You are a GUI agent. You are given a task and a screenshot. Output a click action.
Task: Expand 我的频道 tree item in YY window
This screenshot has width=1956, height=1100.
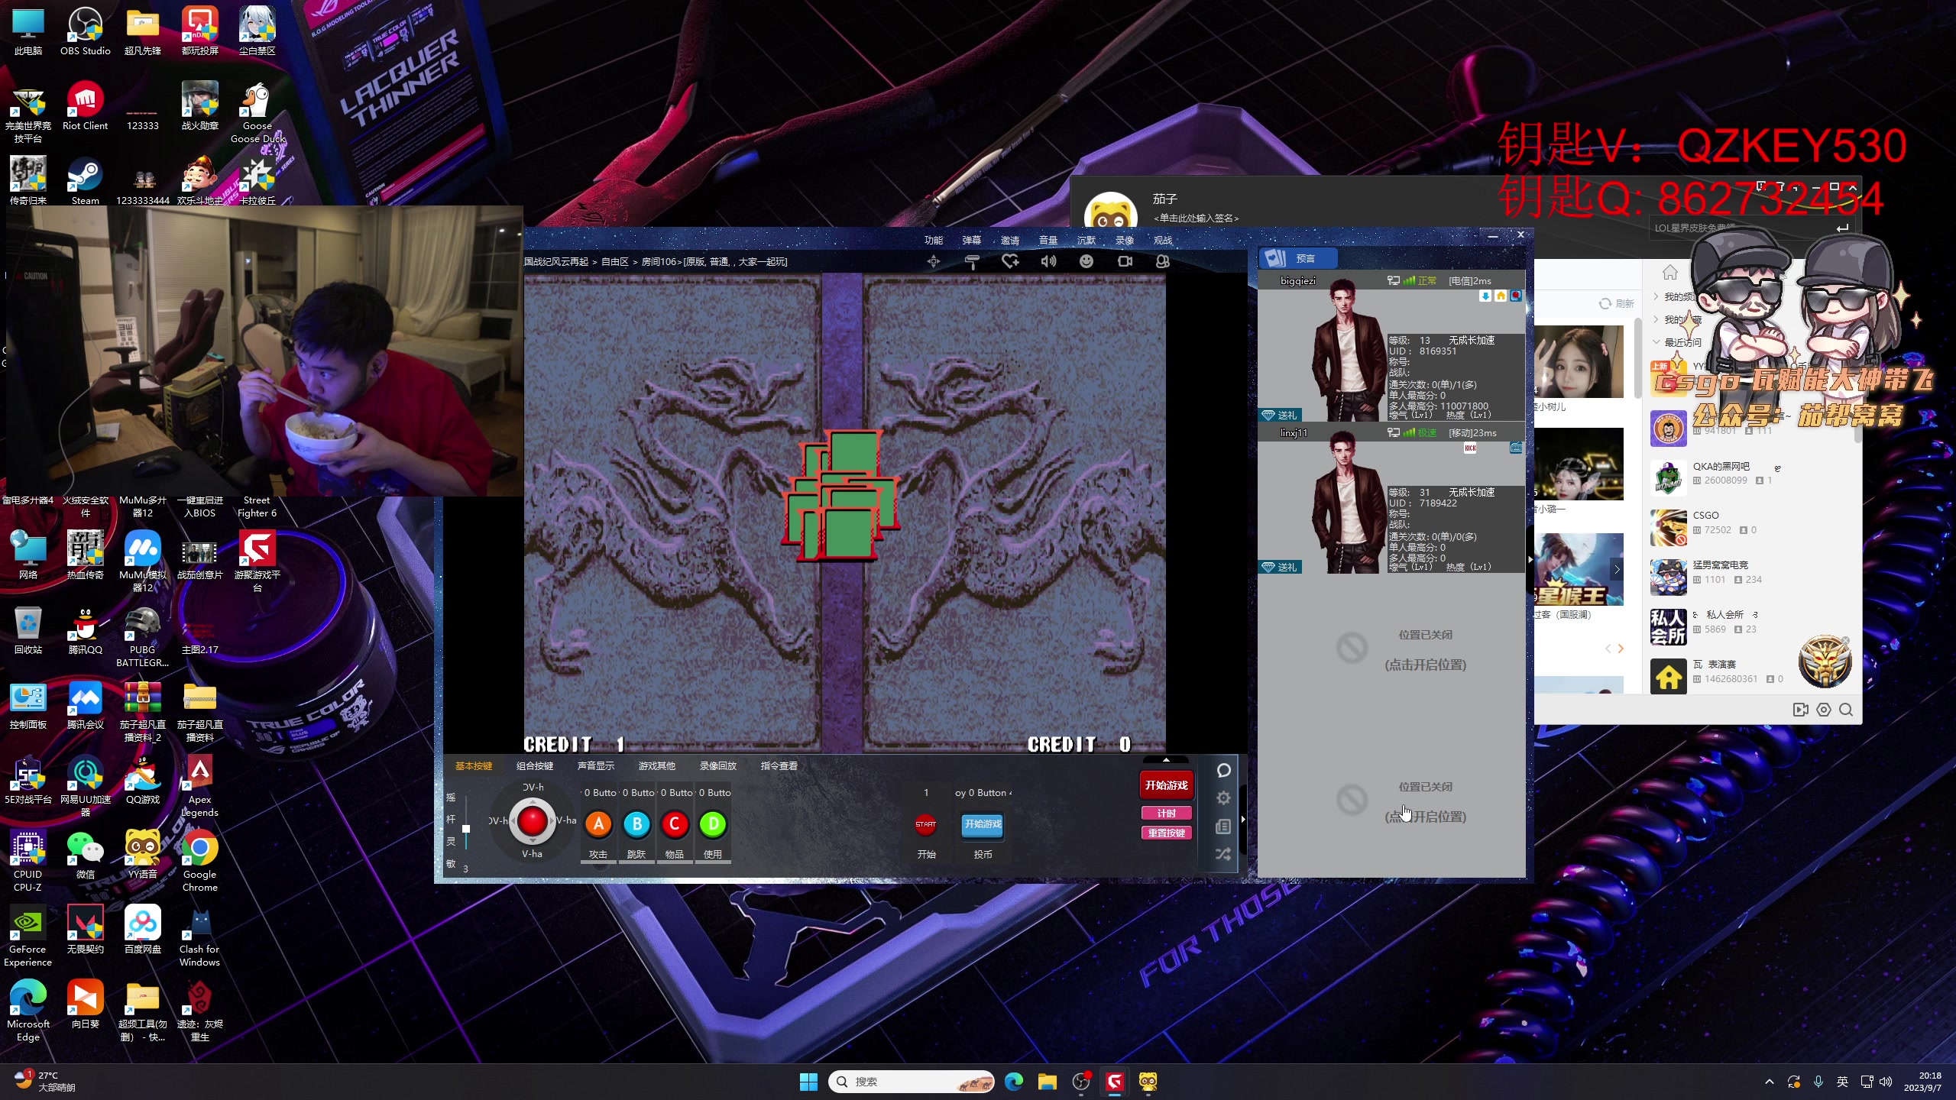click(1656, 296)
